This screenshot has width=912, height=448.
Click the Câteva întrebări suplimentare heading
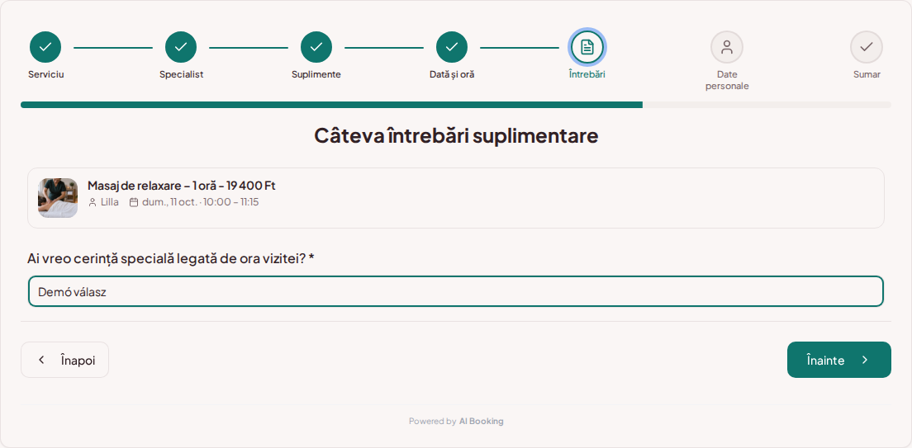456,135
